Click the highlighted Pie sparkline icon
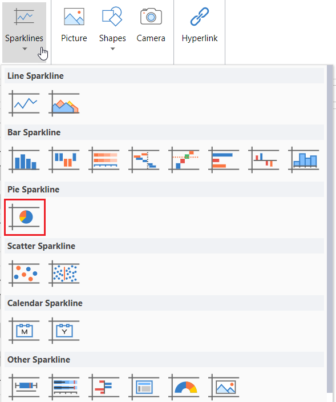The width and height of the screenshot is (336, 402). (25, 217)
